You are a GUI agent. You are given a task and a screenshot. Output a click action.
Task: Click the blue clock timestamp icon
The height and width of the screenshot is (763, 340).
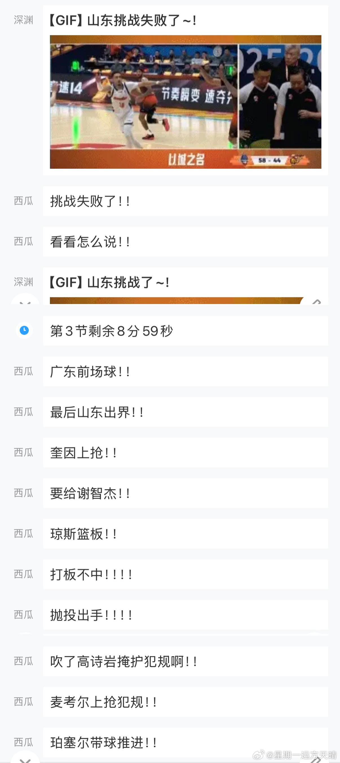24,330
